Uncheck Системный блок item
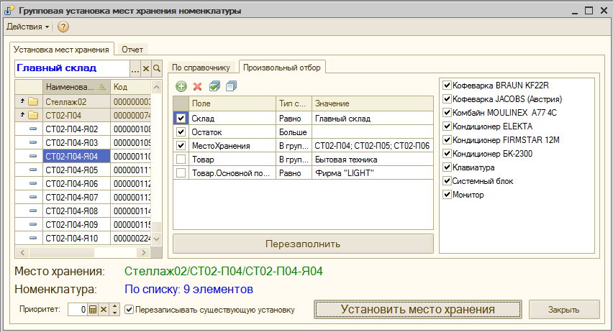The width and height of the screenshot is (613, 332). click(448, 181)
